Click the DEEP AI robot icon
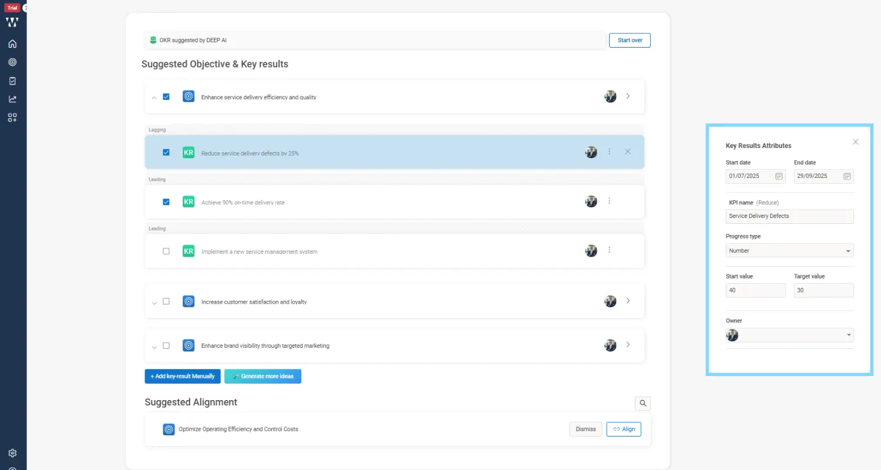The image size is (881, 470). click(x=153, y=40)
